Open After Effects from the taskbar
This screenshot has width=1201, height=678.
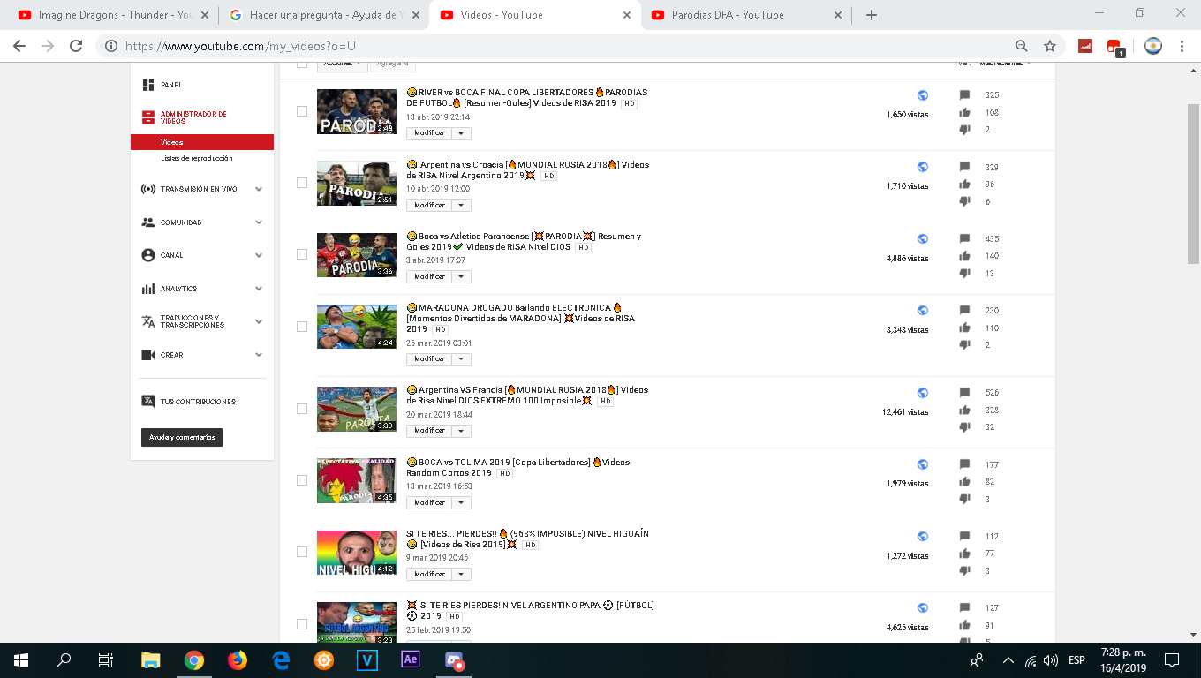pos(411,659)
